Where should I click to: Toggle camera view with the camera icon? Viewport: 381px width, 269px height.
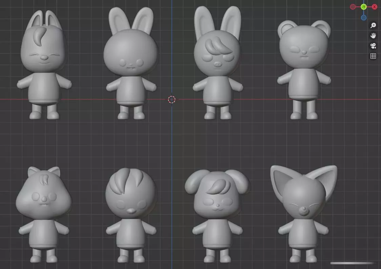373,46
